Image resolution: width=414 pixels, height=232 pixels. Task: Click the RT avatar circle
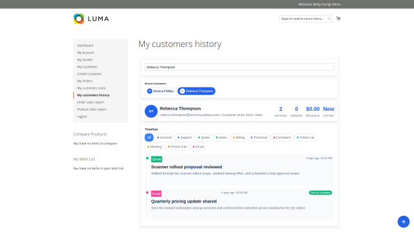[x=151, y=111]
